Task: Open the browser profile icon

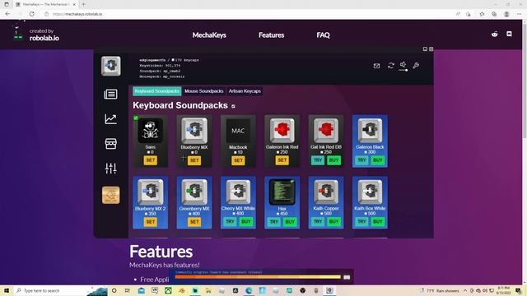Action: pyautogui.click(x=506, y=14)
